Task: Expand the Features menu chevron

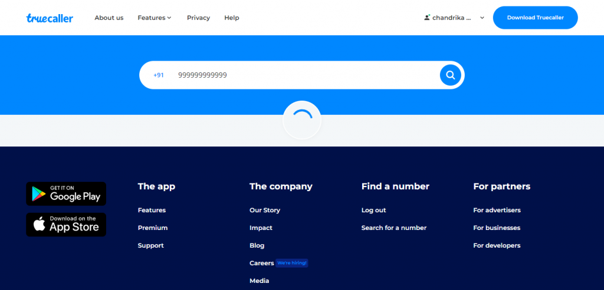Action: (x=169, y=18)
